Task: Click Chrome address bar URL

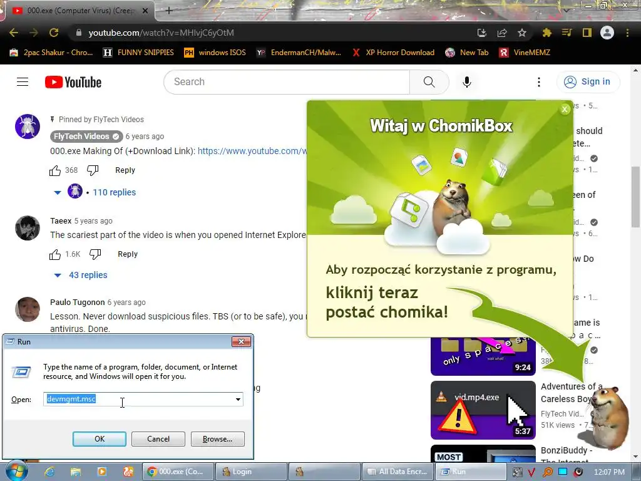Action: pyautogui.click(x=161, y=33)
